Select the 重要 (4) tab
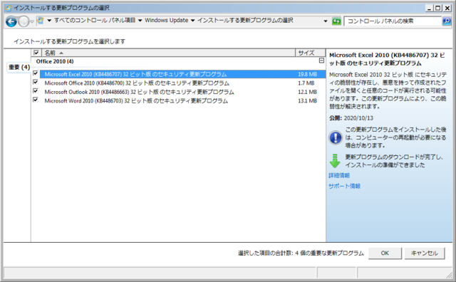The image size is (456, 282). click(x=19, y=67)
